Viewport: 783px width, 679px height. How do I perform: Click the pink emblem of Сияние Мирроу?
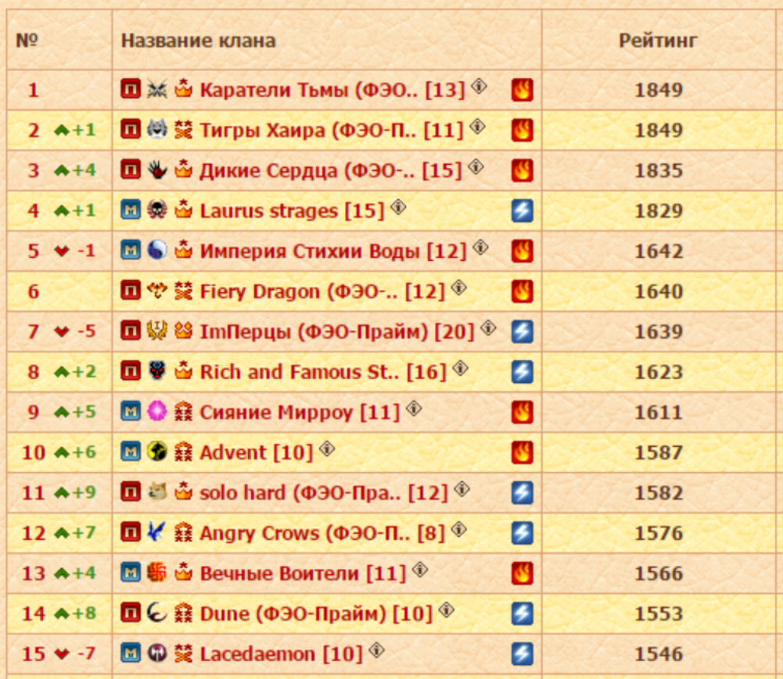156,412
